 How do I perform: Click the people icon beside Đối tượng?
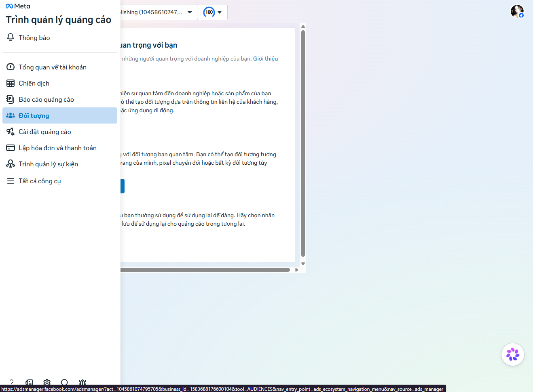pyautogui.click(x=11, y=115)
